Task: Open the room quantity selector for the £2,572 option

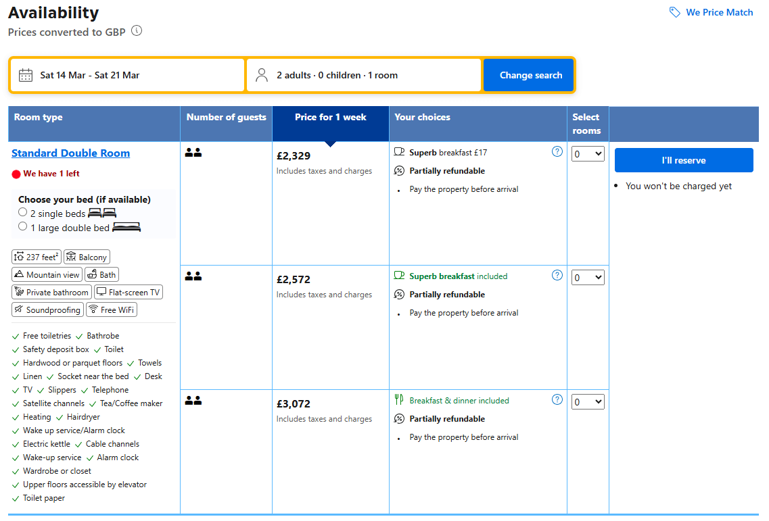Action: point(587,277)
